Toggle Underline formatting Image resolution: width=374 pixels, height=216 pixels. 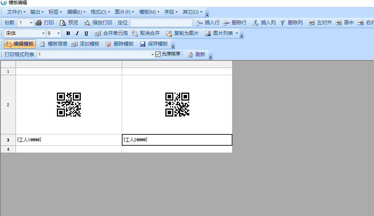point(86,33)
